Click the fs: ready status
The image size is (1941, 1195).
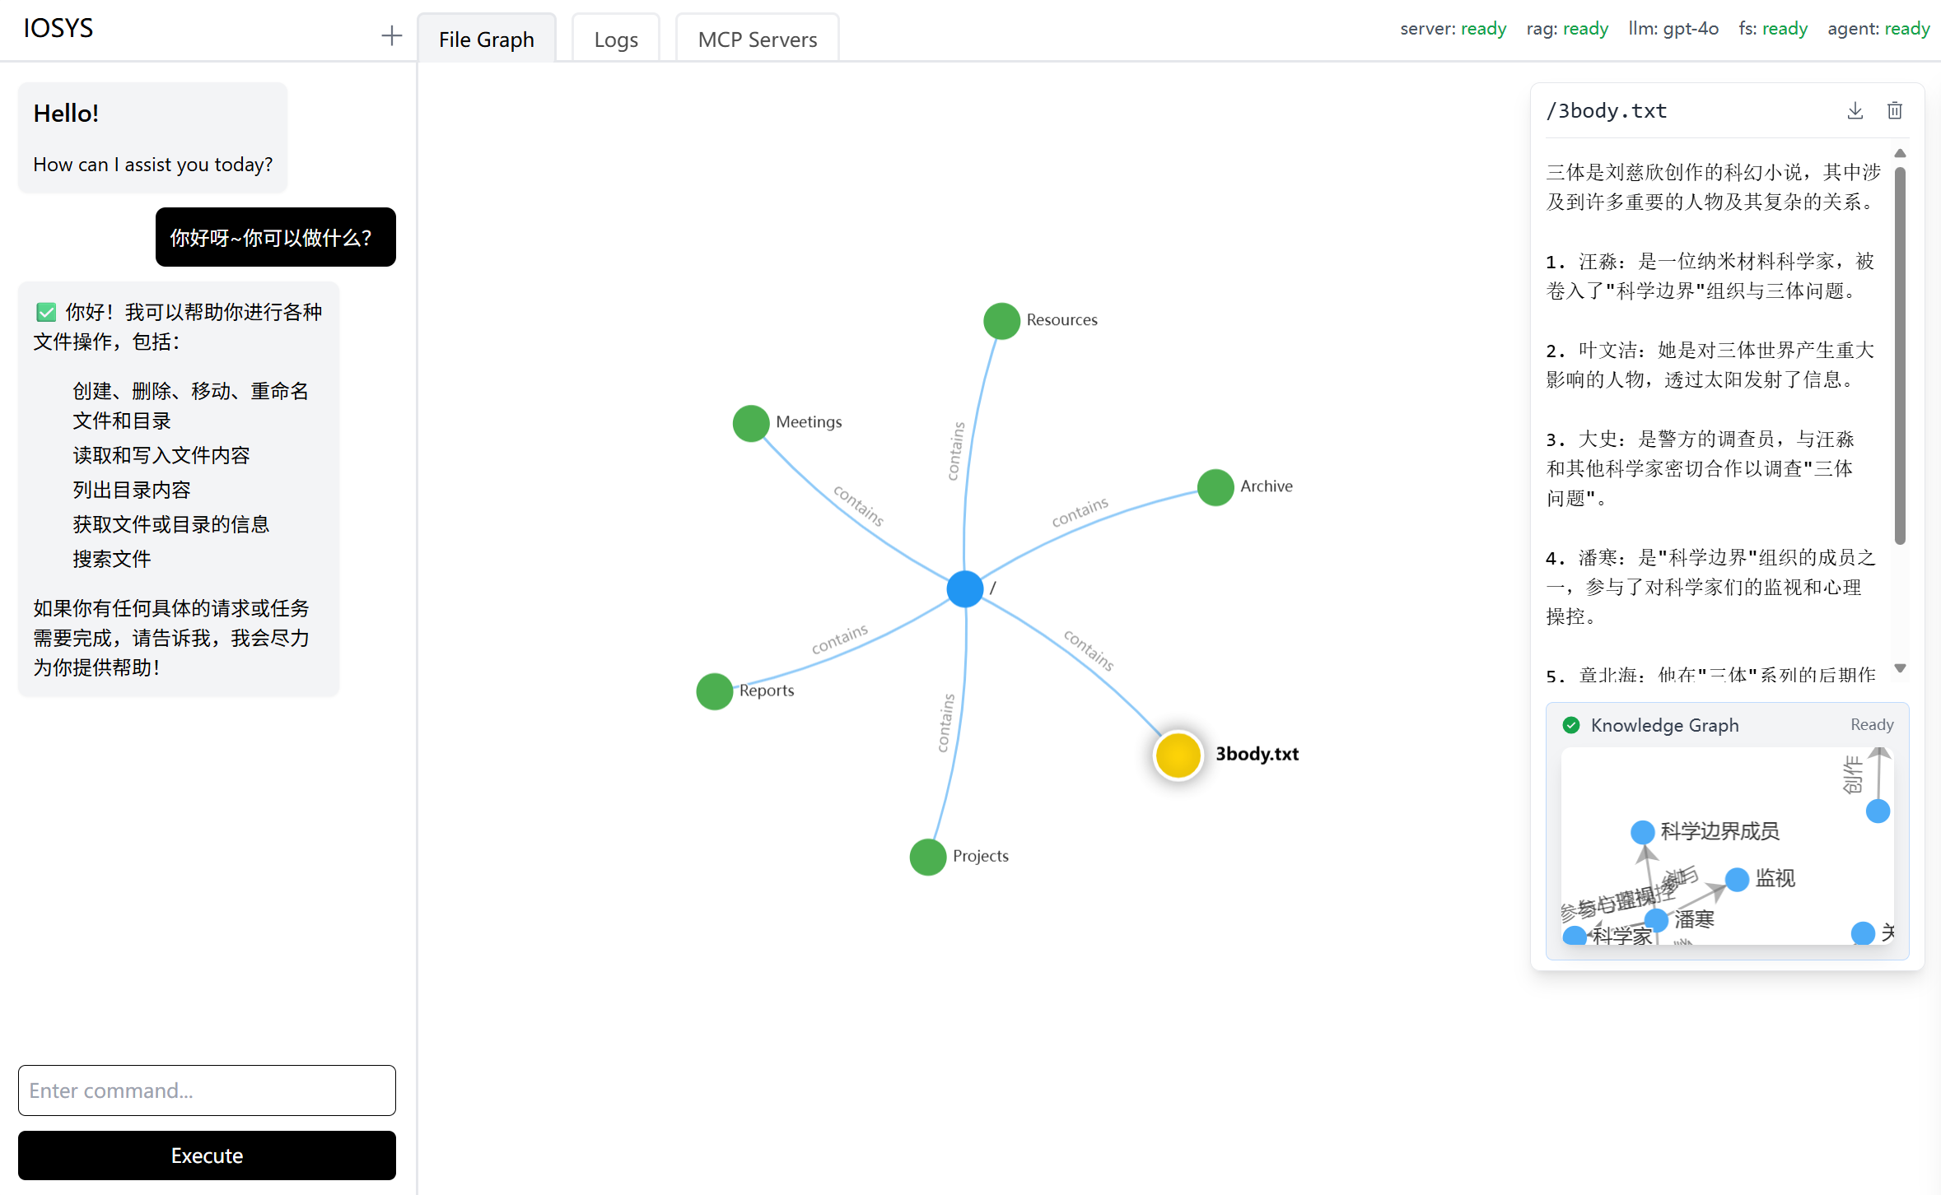point(1773,29)
